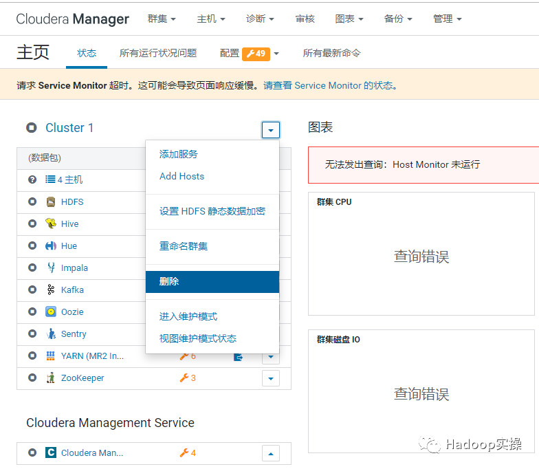Open the 管理 menu in top navigation
Viewport: 539px width, 469px height.
pyautogui.click(x=447, y=19)
